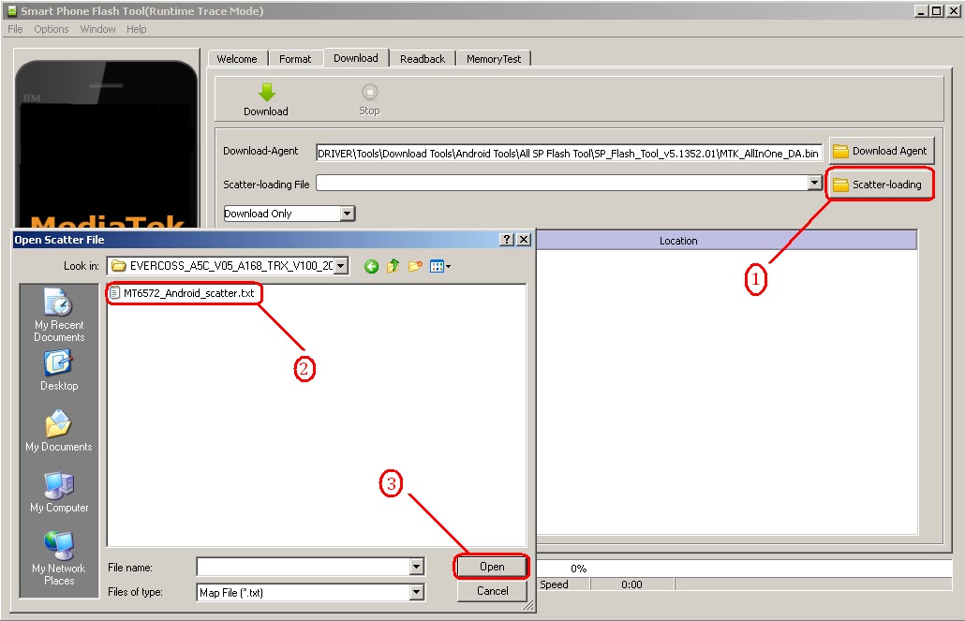Click the Scatter-loading button
The height and width of the screenshot is (621, 965).
879,184
